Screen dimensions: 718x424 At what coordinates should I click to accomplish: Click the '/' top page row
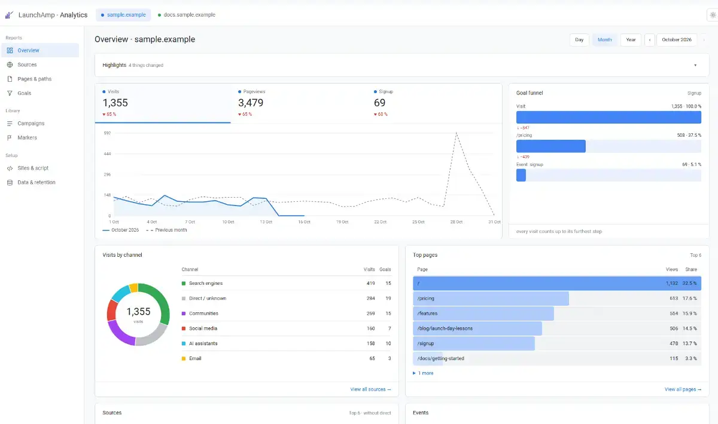point(557,284)
